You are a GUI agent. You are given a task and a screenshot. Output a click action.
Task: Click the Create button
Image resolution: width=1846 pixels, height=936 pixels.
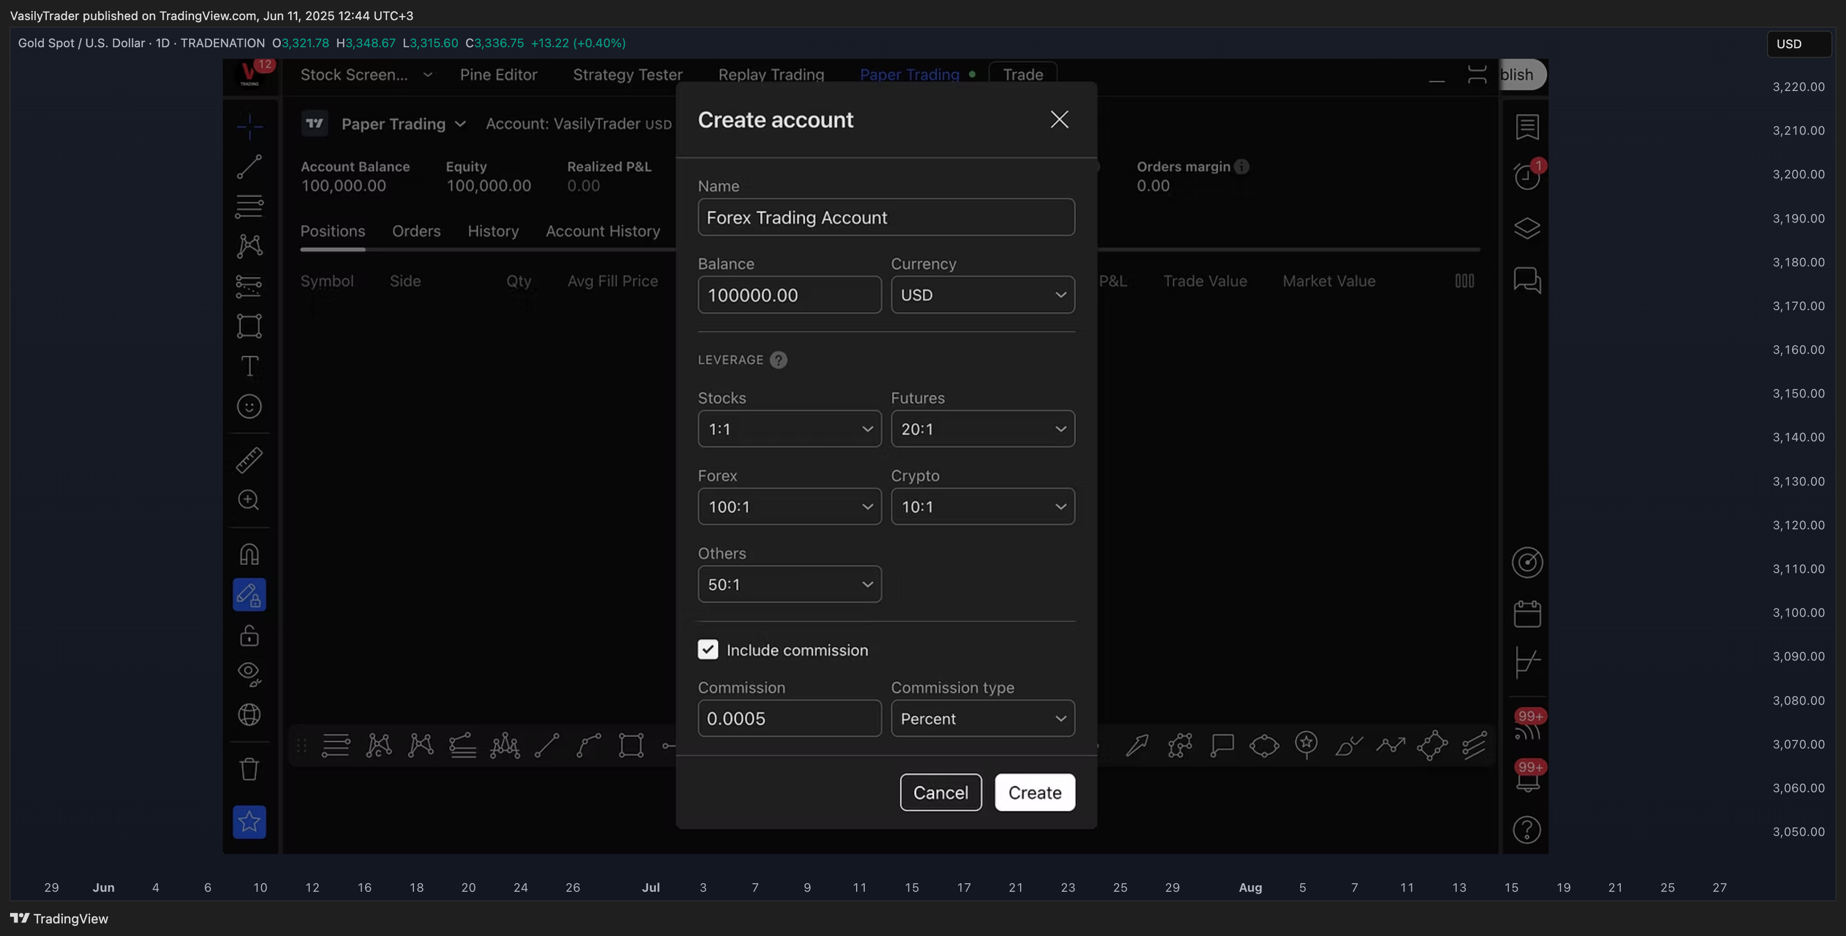click(x=1035, y=792)
